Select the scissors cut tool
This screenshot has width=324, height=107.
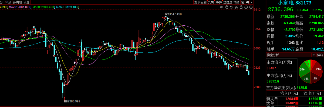(x=236, y=7)
